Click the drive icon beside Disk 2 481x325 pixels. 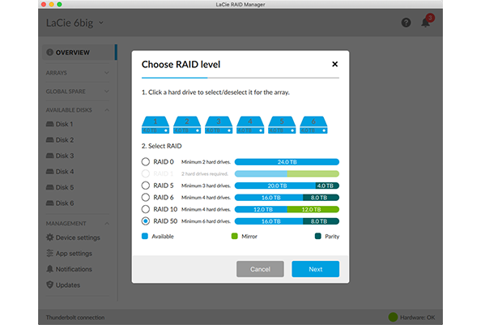click(x=49, y=139)
